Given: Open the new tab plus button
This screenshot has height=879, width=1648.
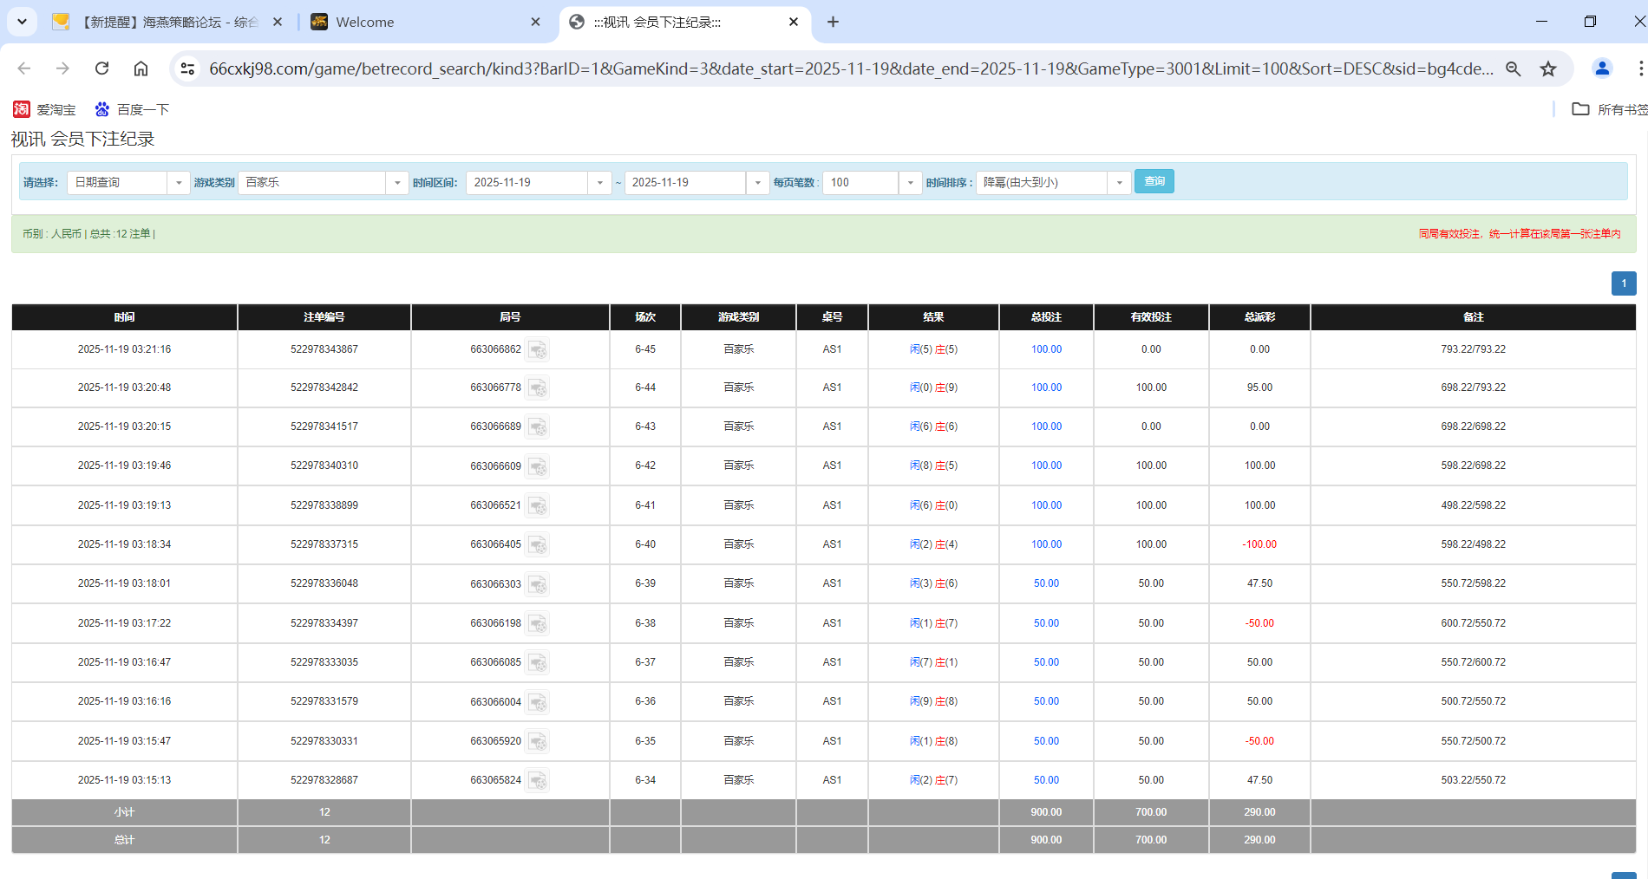Looking at the screenshot, I should tap(833, 22).
